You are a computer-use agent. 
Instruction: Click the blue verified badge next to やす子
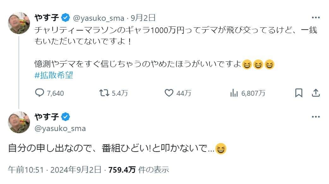[x=65, y=18]
